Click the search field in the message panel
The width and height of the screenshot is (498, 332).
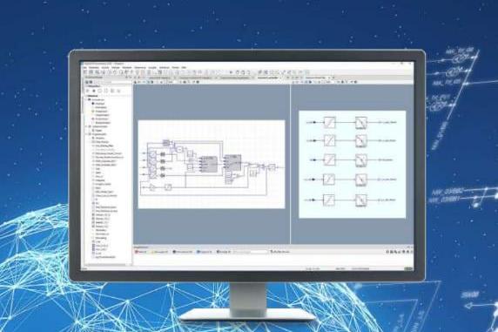pos(251,252)
